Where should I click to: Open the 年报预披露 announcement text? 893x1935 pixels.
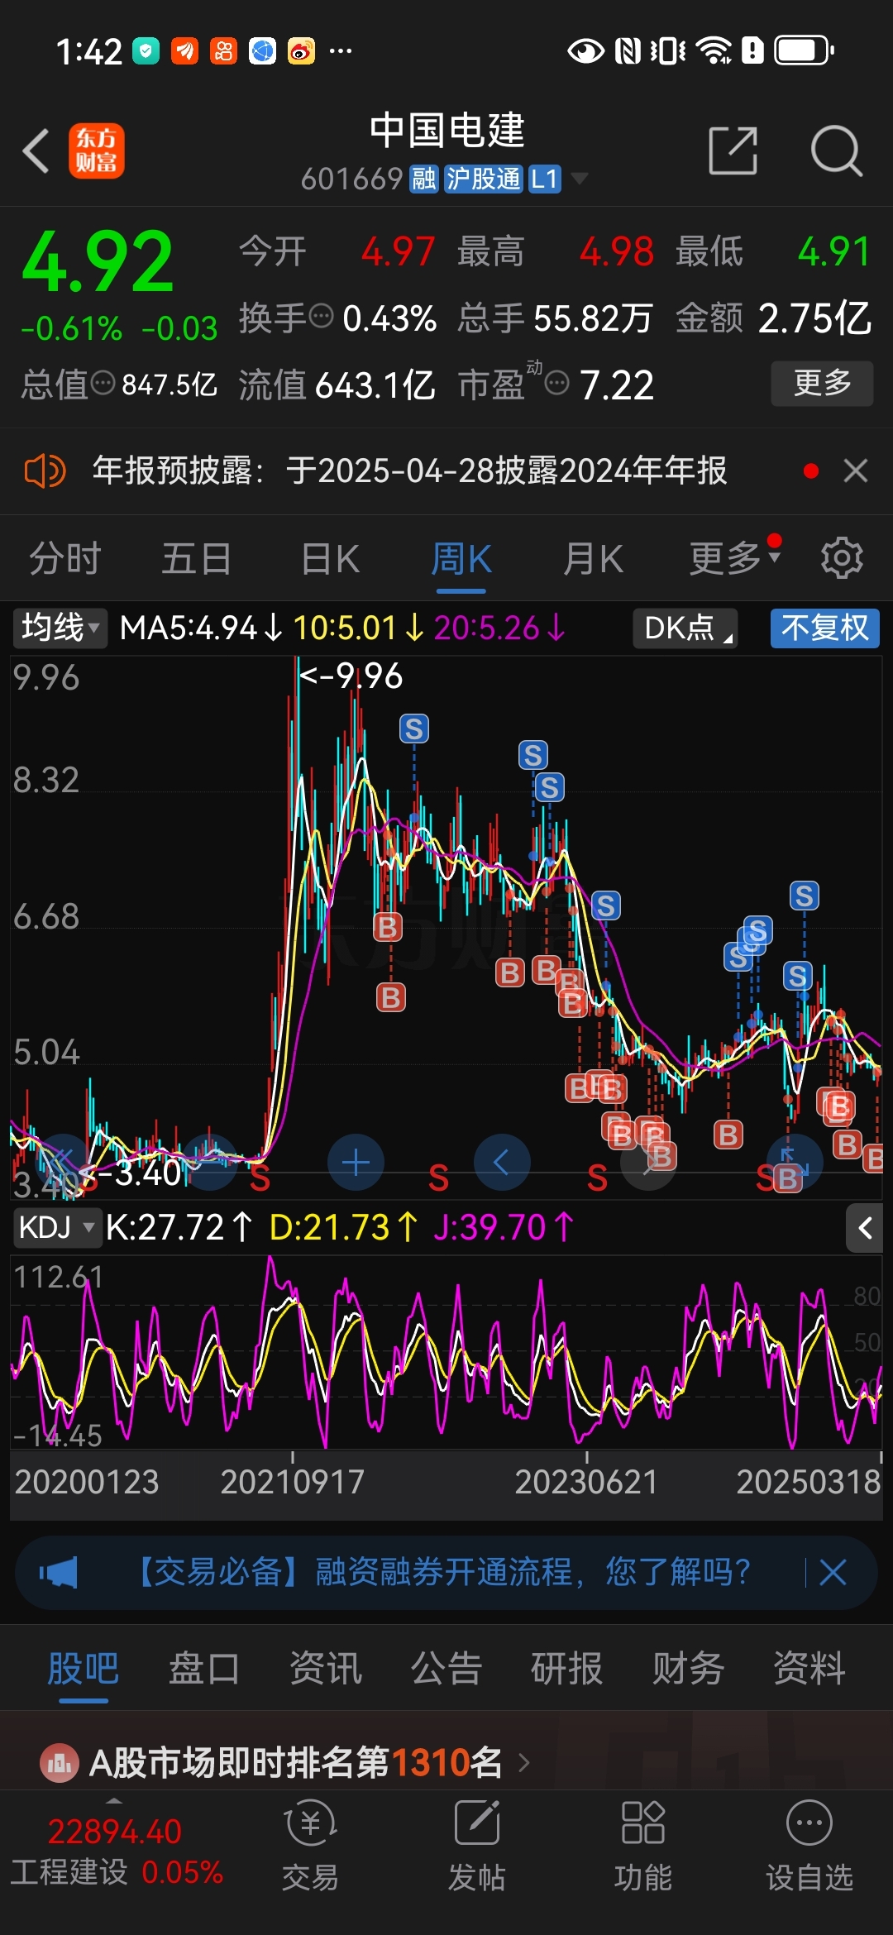click(409, 471)
